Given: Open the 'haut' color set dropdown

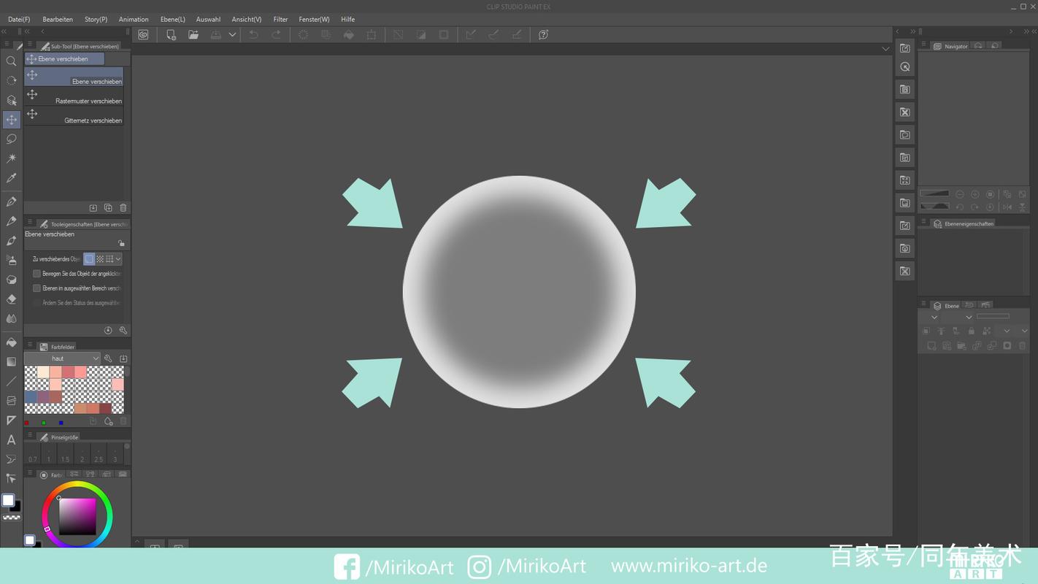Looking at the screenshot, I should pos(62,358).
